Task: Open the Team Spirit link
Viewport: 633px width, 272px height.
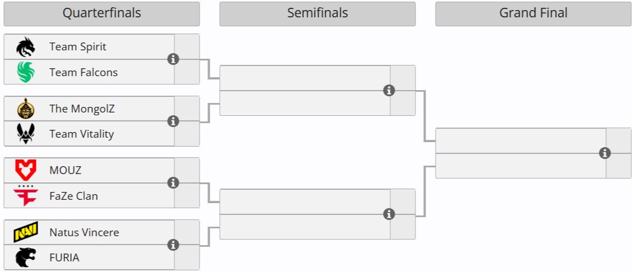Action: point(78,47)
